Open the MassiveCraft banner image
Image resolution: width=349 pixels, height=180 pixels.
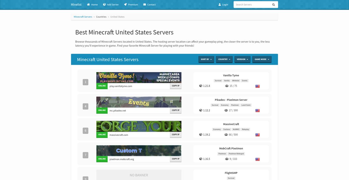pyautogui.click(x=139, y=126)
